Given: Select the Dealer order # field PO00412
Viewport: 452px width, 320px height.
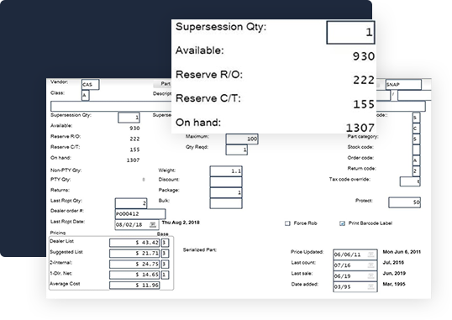Looking at the screenshot, I should [140, 214].
